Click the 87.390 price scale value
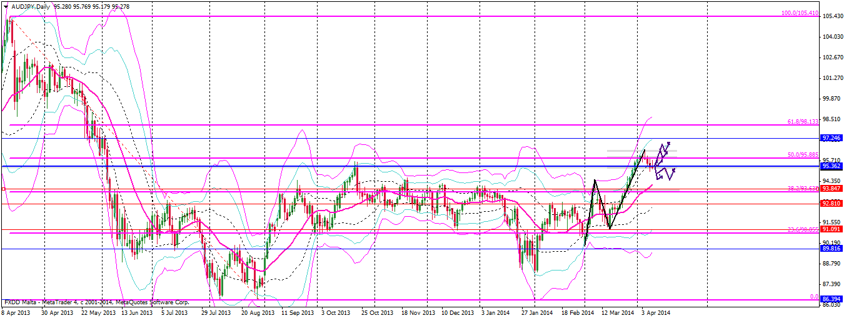The width and height of the screenshot is (844, 318). point(833,284)
